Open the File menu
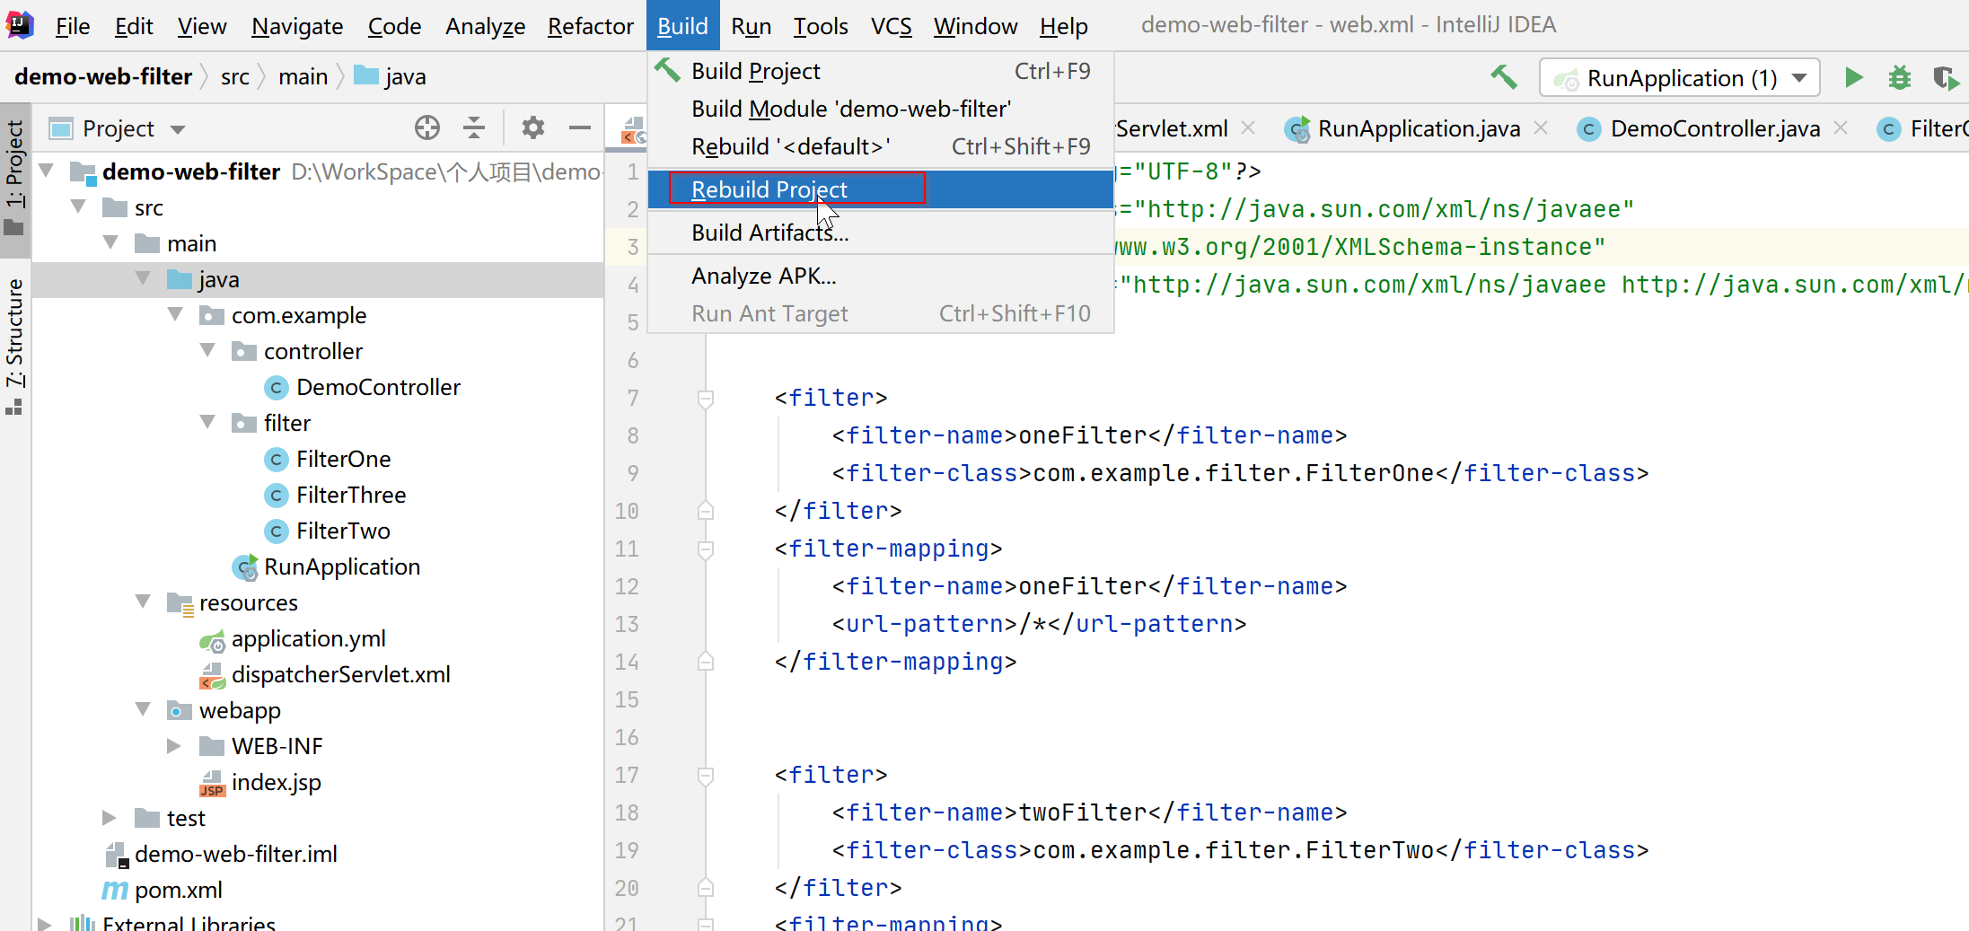The height and width of the screenshot is (931, 1969). coord(73,26)
